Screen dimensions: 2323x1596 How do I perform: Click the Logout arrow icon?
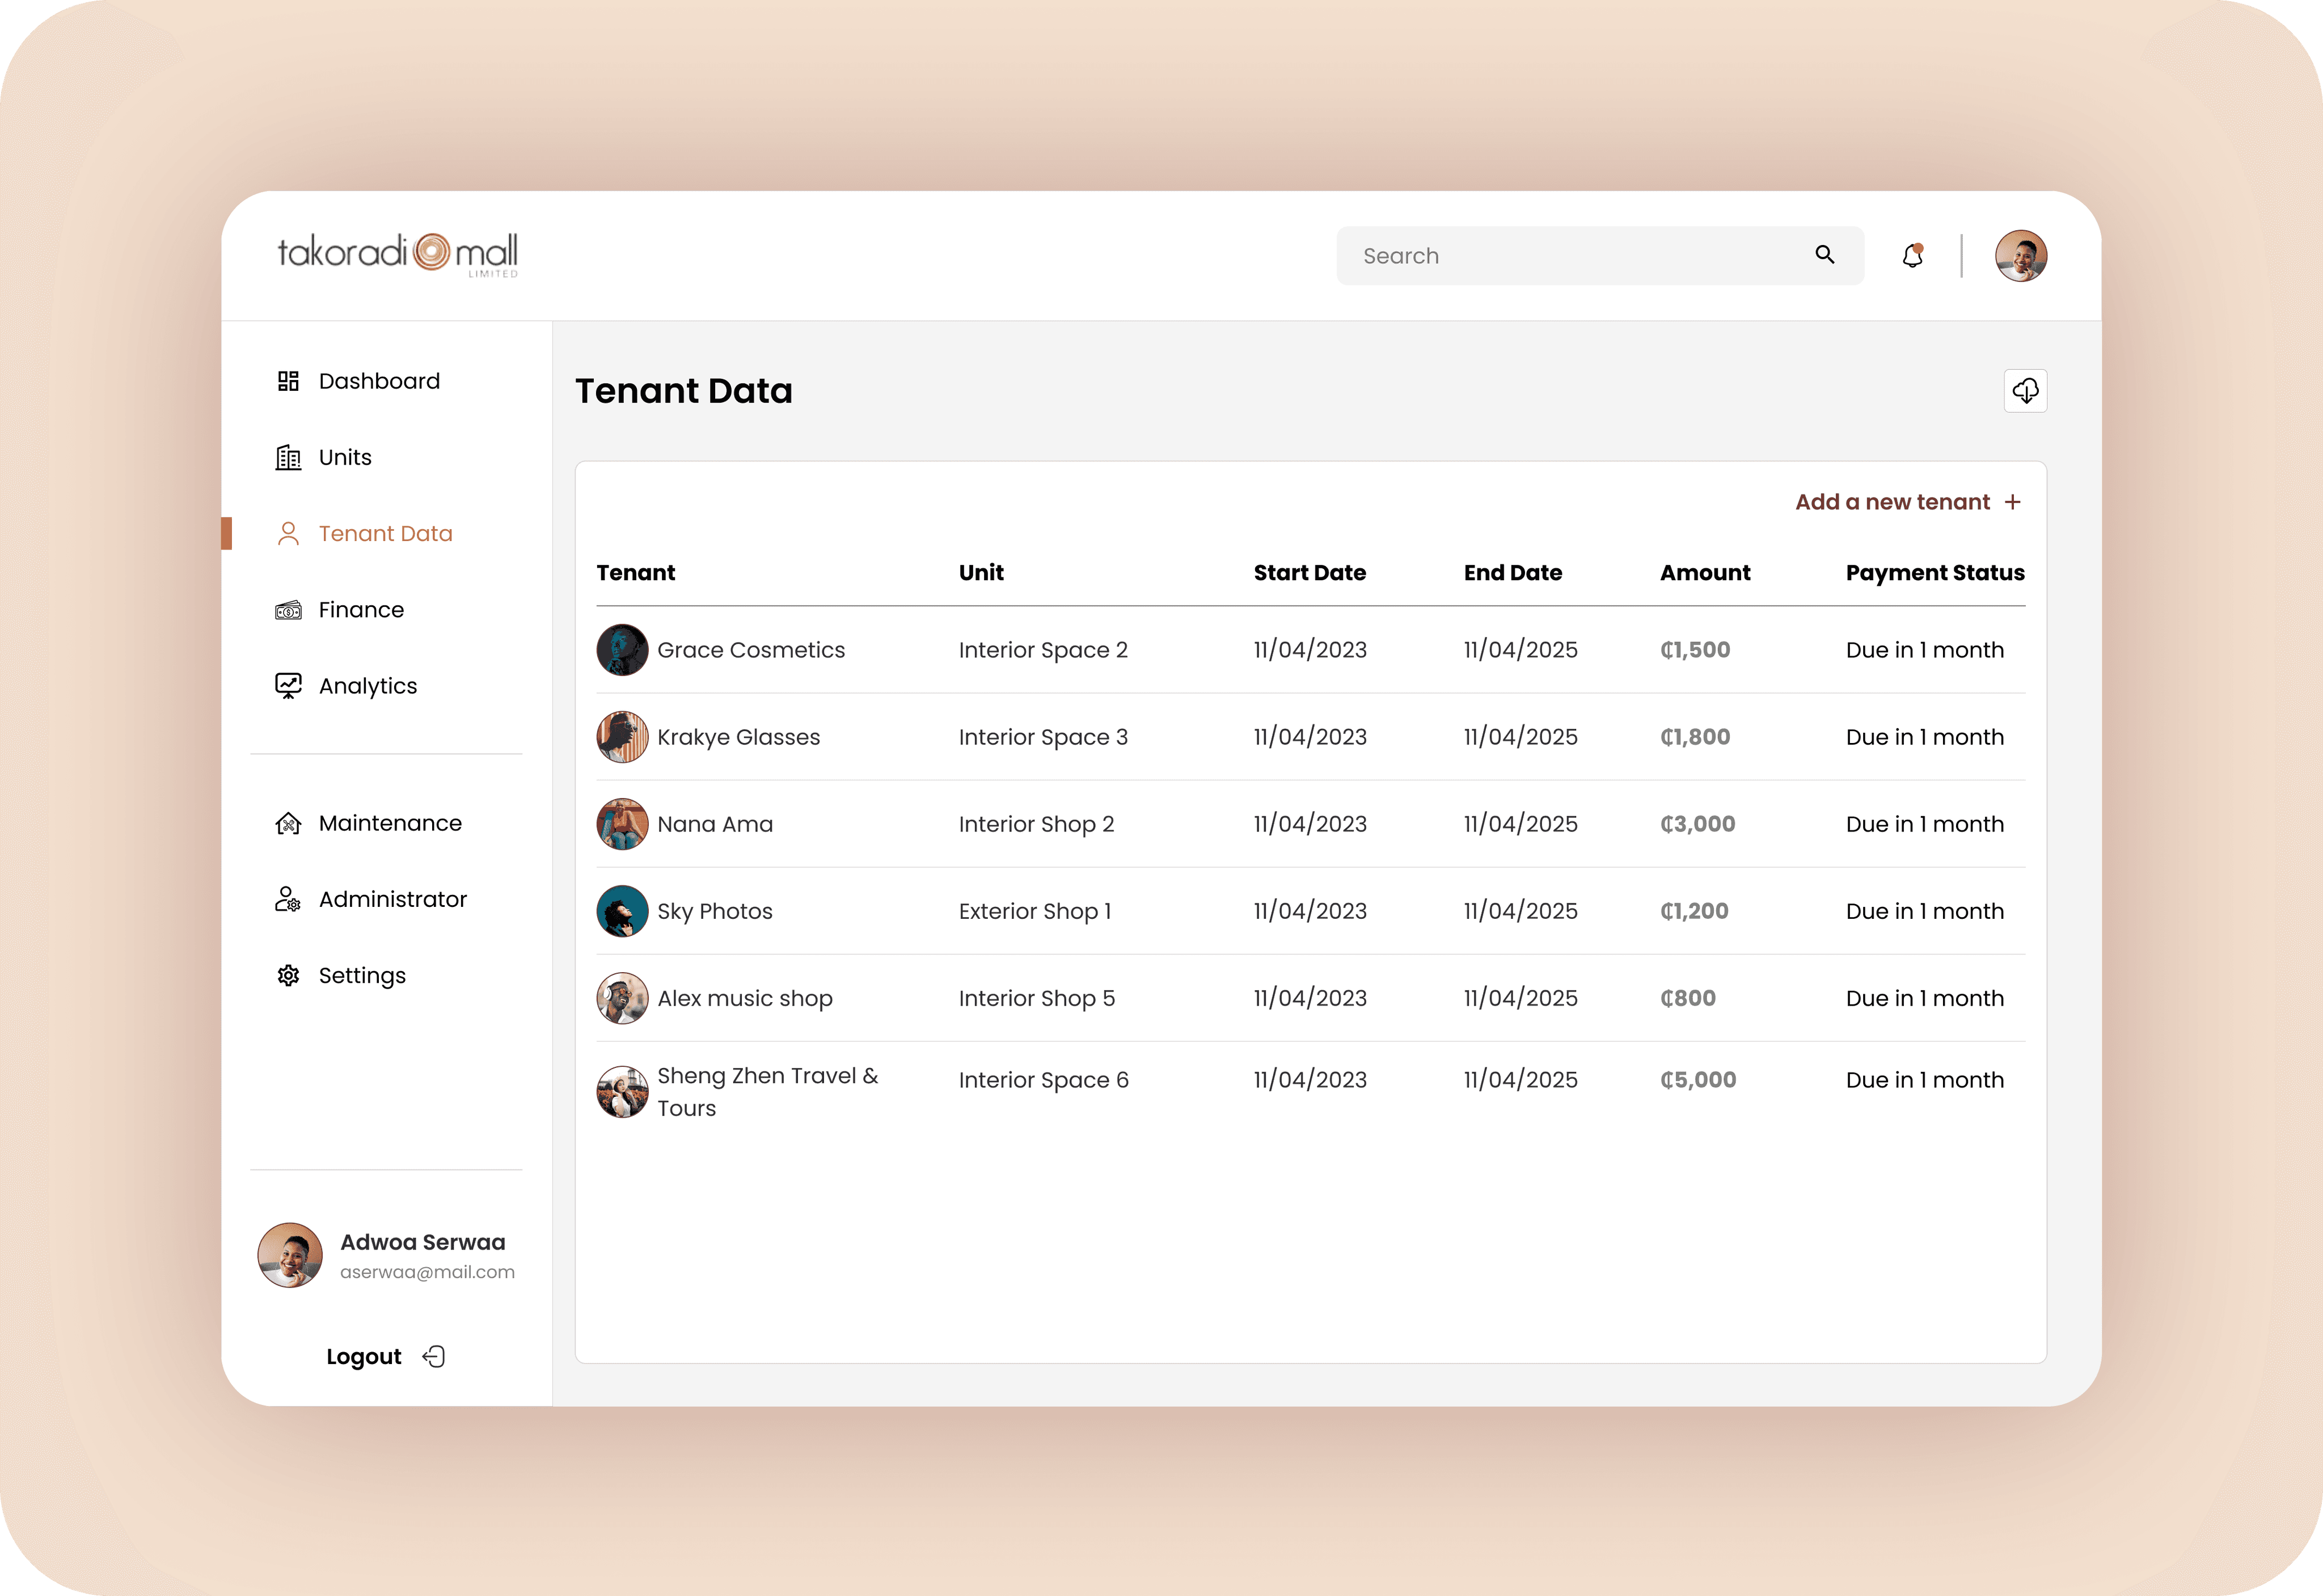(x=434, y=1357)
